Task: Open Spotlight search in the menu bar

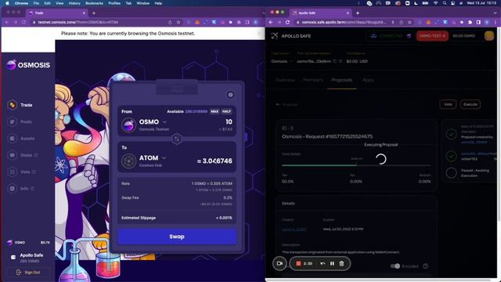Action: click(445, 3)
